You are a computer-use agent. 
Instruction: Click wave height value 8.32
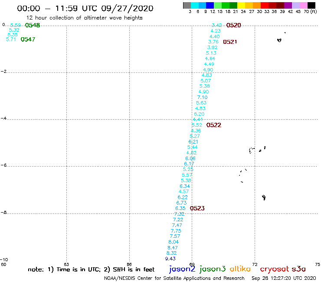(x=171, y=253)
